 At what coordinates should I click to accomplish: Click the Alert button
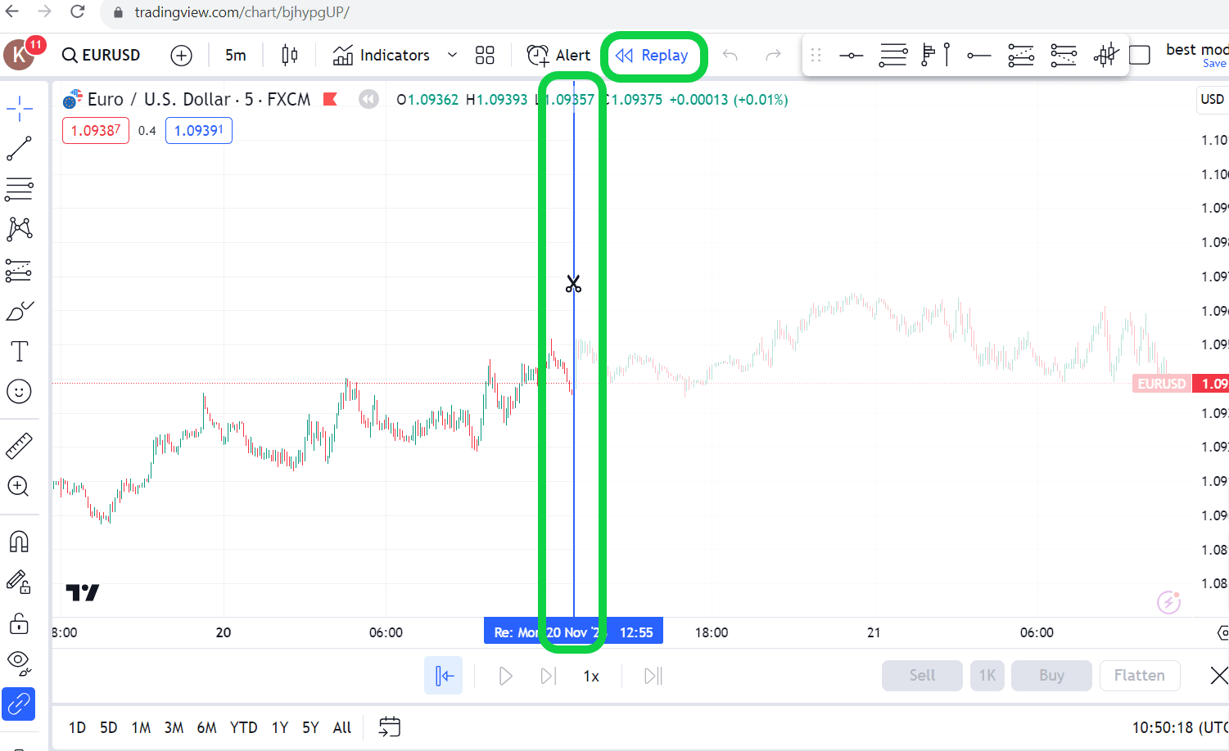click(558, 56)
